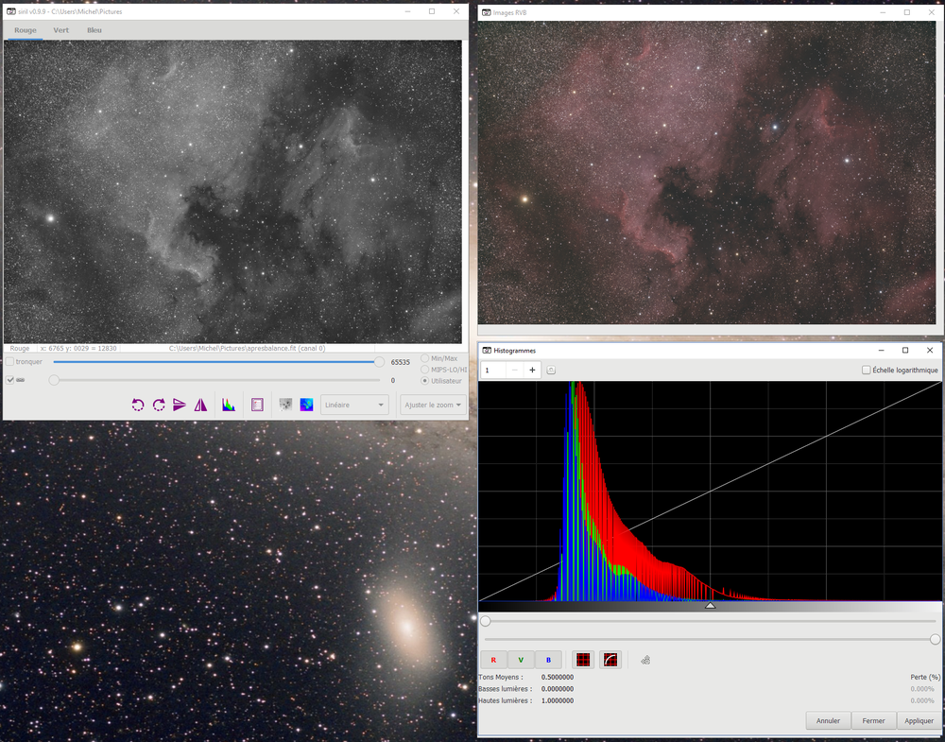
Task: Click the vertical mirror flip icon
Action: click(x=179, y=405)
